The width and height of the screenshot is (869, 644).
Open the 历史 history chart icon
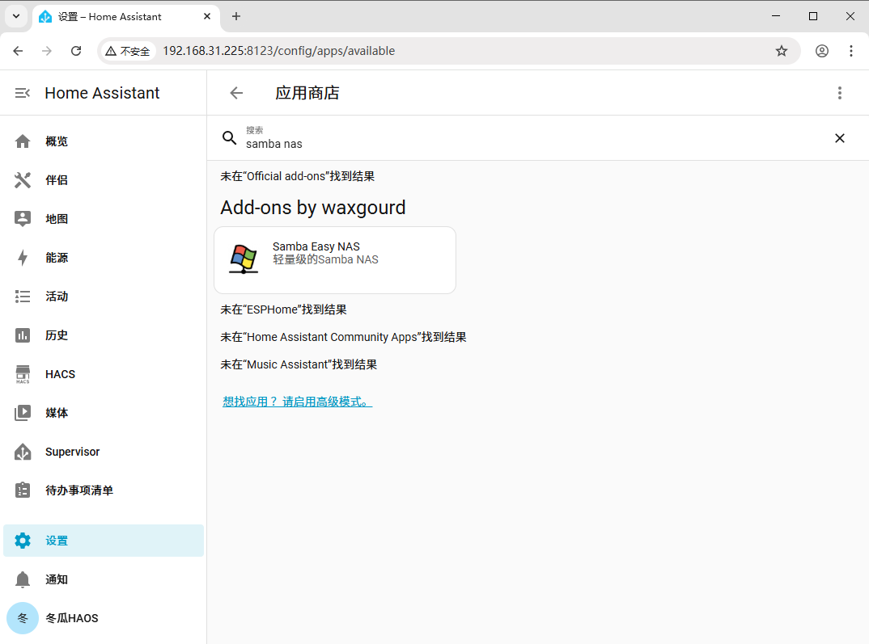23,335
